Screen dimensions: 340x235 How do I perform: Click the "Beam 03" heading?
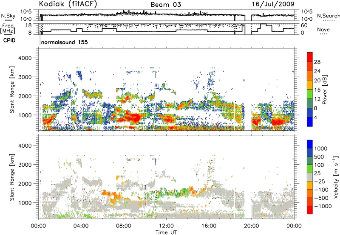coord(166,5)
